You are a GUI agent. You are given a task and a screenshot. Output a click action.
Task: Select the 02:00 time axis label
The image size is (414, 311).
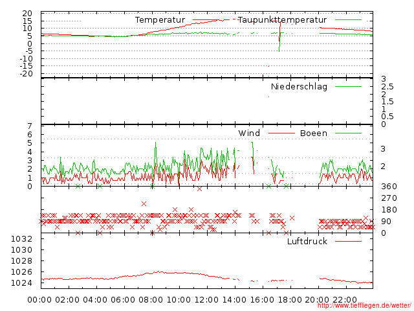coord(67,300)
